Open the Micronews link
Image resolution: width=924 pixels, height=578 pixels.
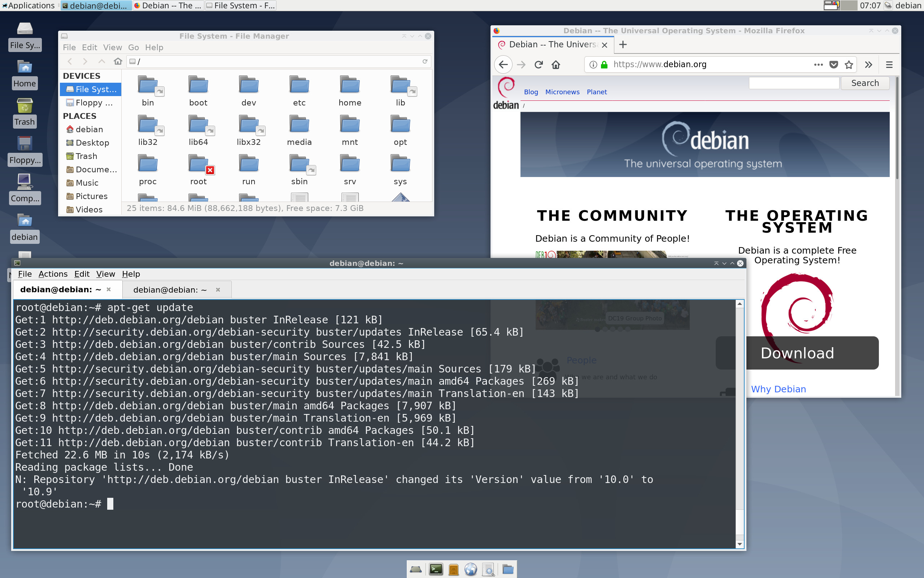coord(562,92)
